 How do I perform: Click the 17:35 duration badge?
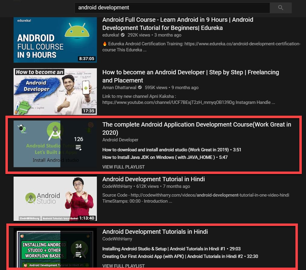point(89,111)
